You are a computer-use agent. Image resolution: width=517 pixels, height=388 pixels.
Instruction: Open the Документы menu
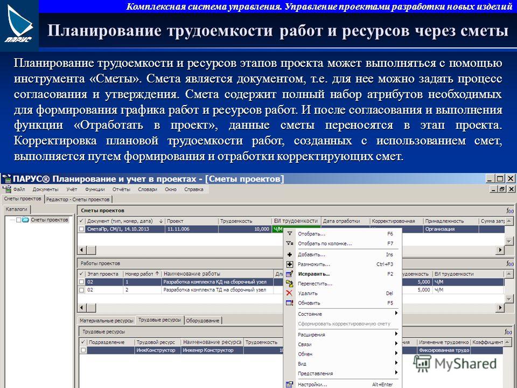45,189
